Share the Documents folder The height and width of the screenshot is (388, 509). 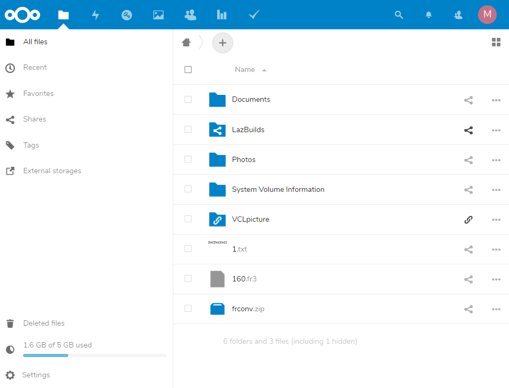pos(468,100)
